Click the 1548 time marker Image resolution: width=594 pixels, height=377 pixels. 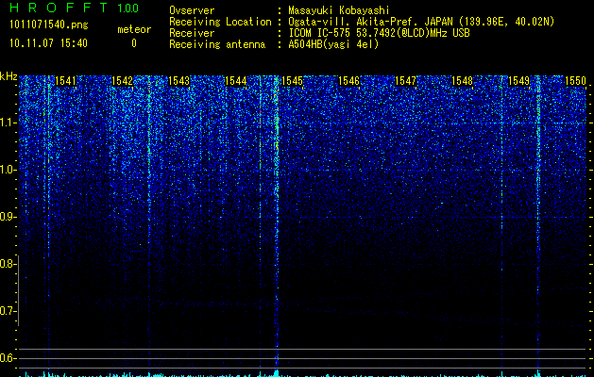463,81
